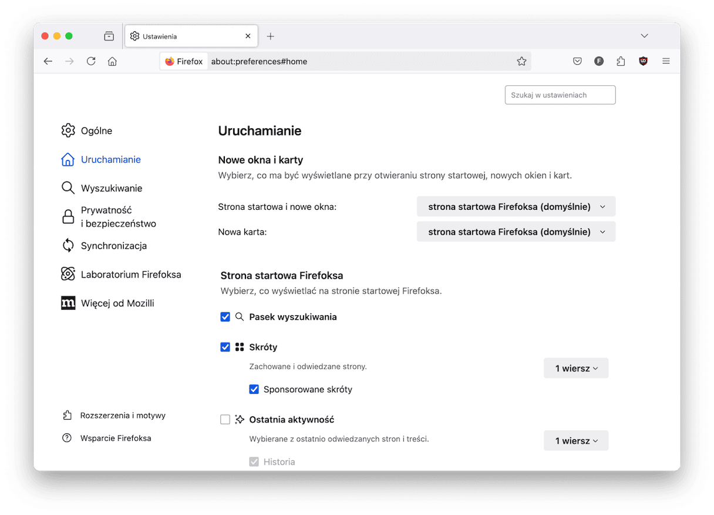
Task: Open a new tab with the plus icon
Action: pyautogui.click(x=270, y=36)
